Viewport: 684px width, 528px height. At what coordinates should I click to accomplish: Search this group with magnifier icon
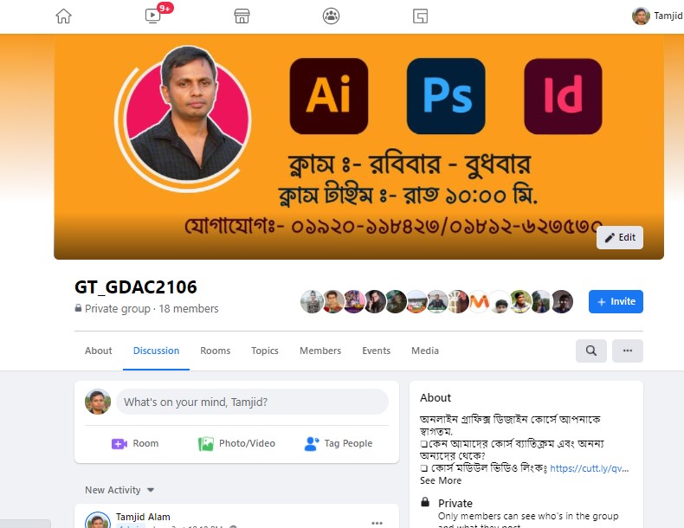click(591, 351)
